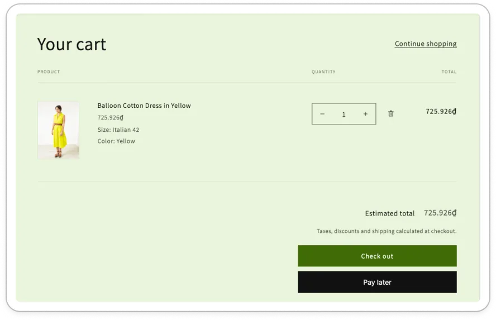Increase quantity with the plus button

point(365,114)
